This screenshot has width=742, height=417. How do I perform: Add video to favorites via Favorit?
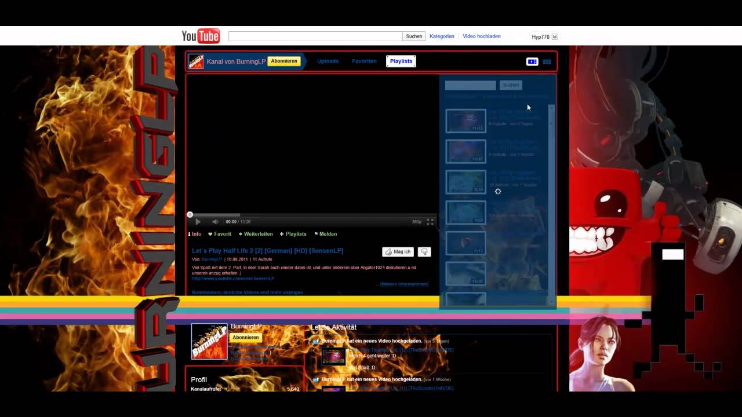tap(220, 234)
